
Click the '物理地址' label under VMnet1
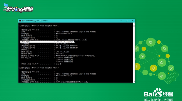25,34
